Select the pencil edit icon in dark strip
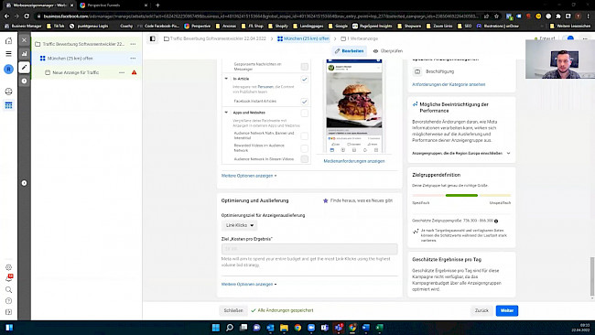The height and width of the screenshot is (335, 595). [25, 67]
